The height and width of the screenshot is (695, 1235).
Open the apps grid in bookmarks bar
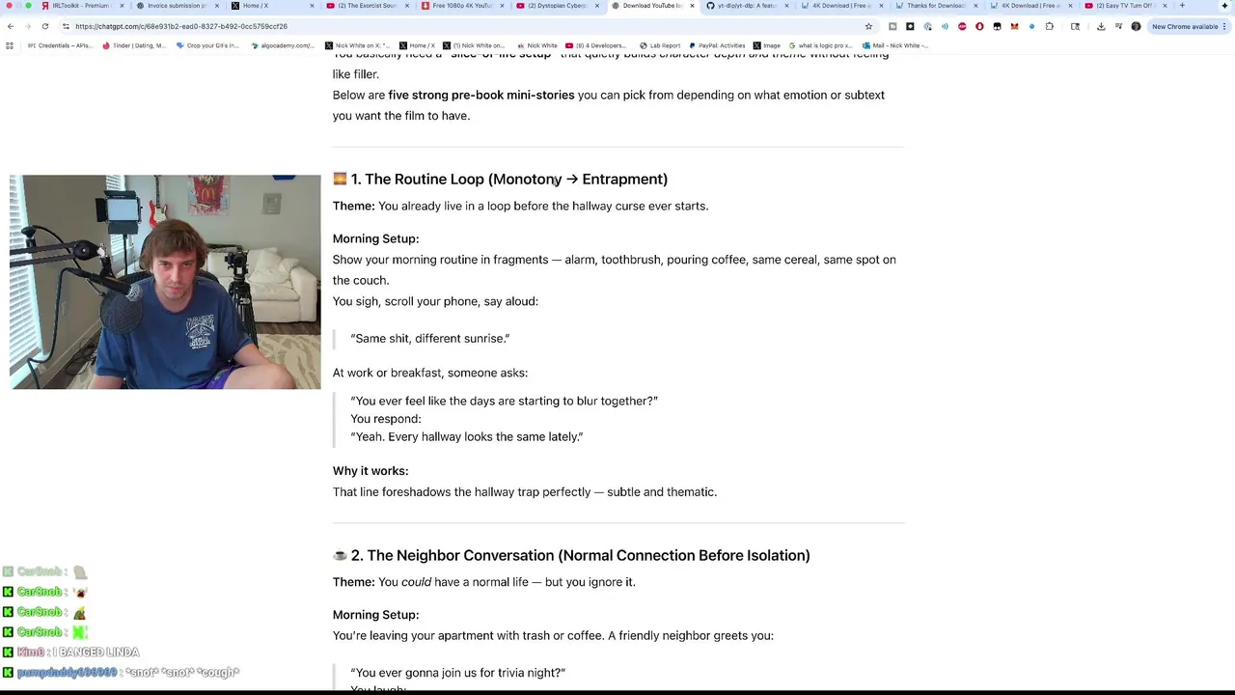pos(10,45)
